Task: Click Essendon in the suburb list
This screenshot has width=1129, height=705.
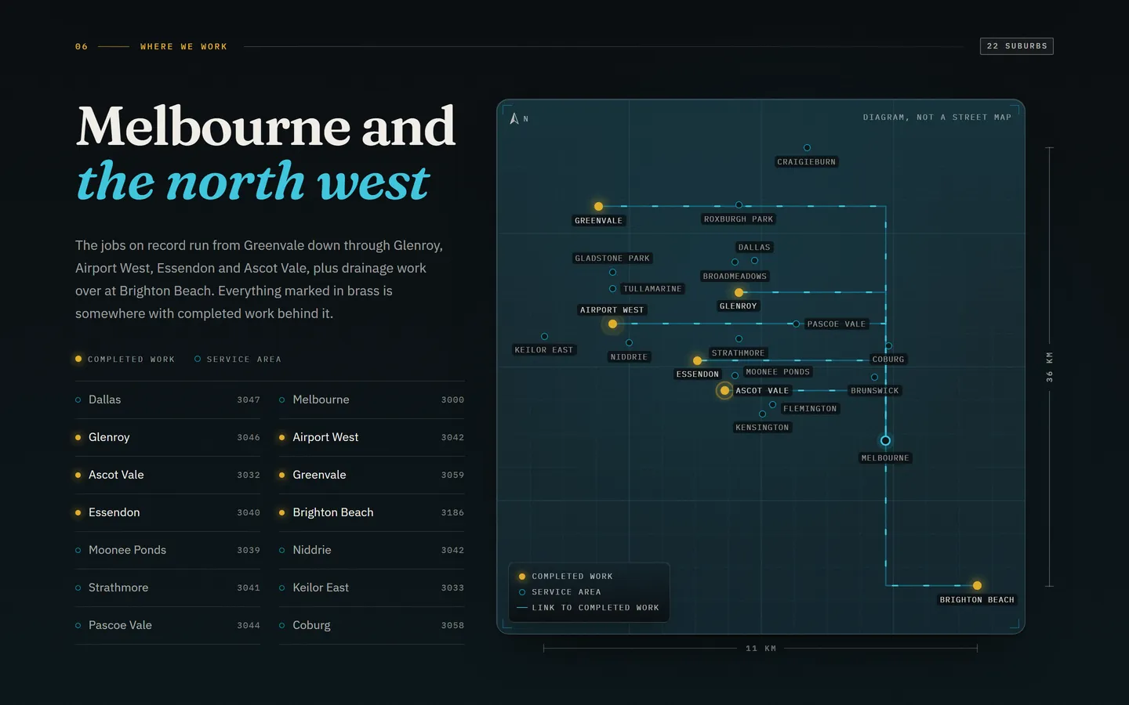Action: (x=168, y=512)
